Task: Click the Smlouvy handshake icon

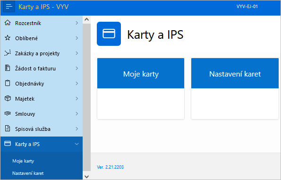Action: click(8, 113)
